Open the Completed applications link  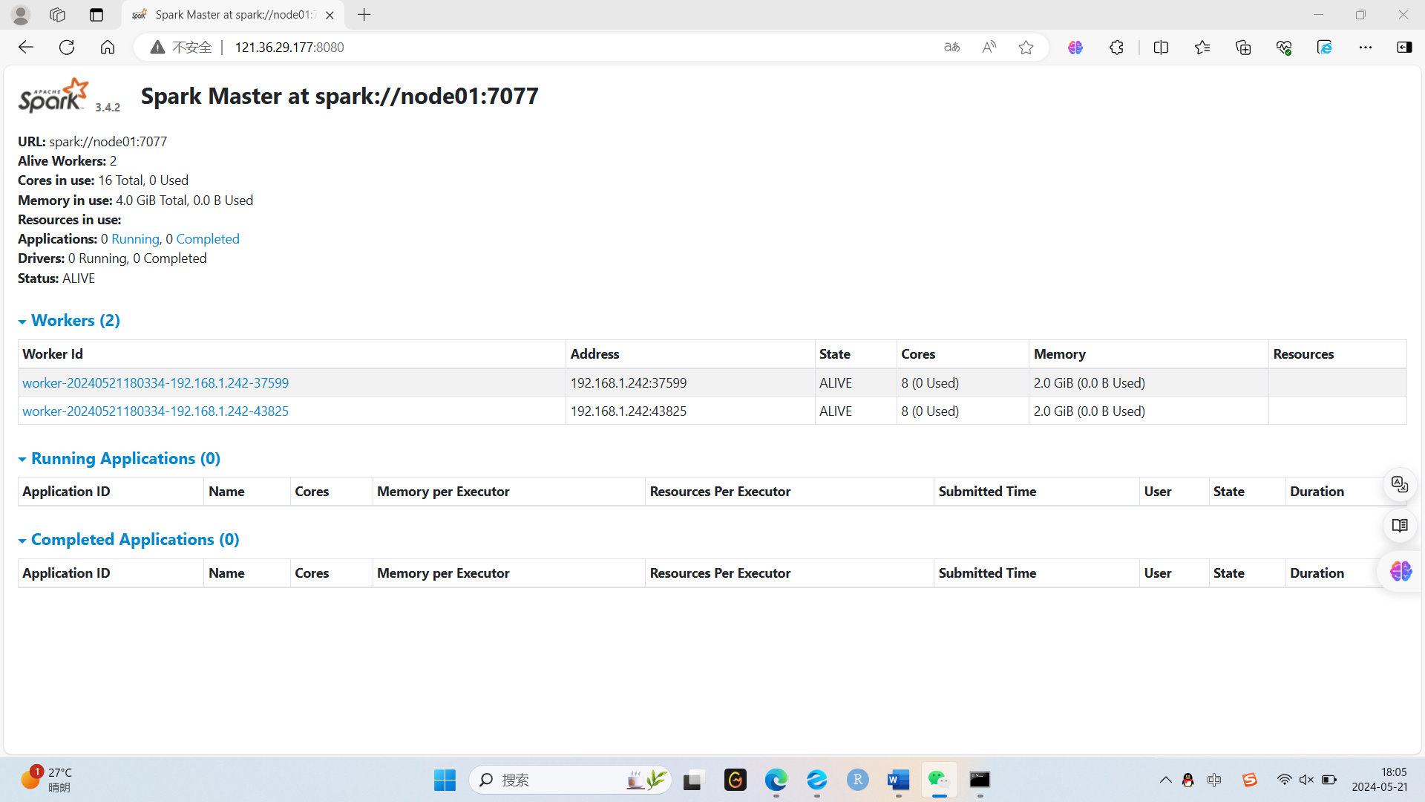[208, 239]
